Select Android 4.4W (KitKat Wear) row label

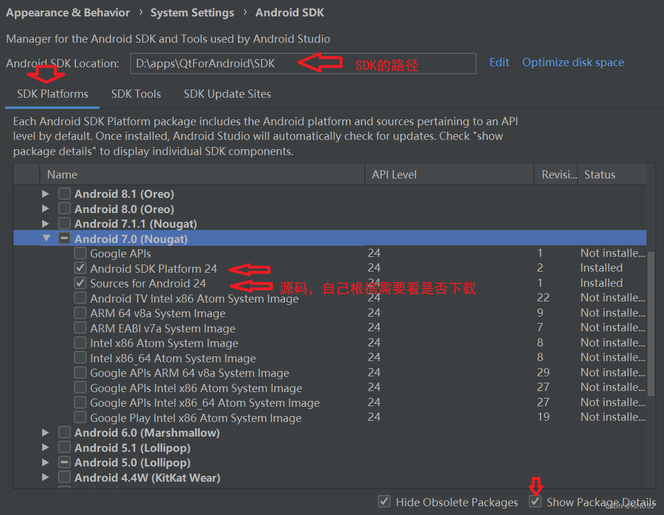pyautogui.click(x=148, y=478)
